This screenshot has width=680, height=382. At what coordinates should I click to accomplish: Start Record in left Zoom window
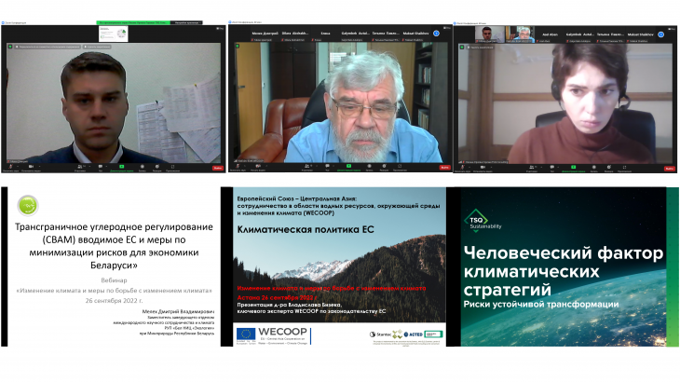143,167
